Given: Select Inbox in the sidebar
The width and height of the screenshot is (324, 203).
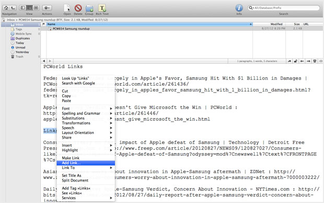Looking at the screenshot, I should pos(21,25).
